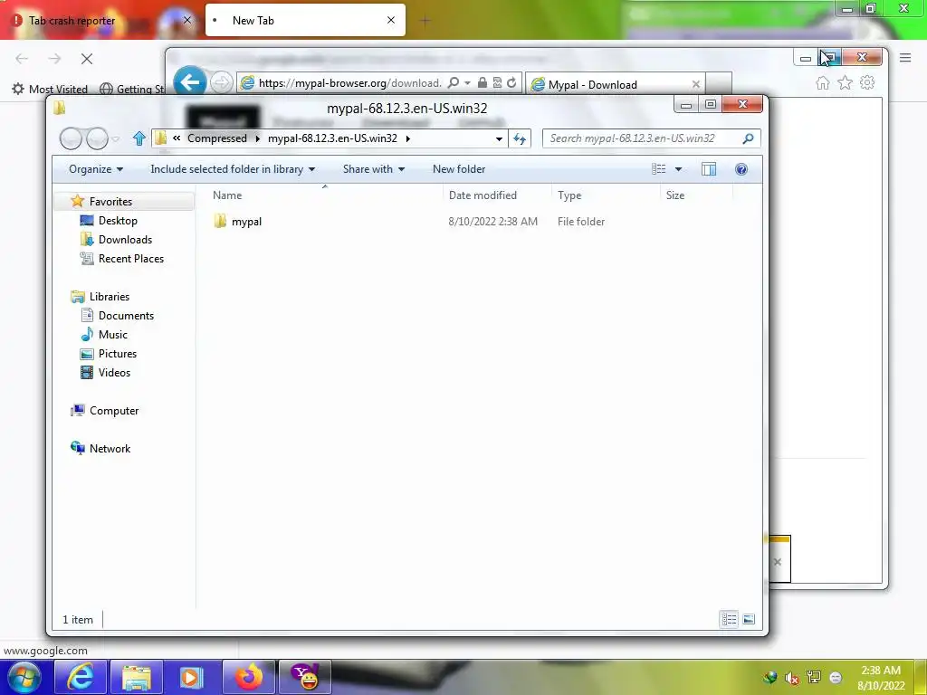This screenshot has height=695, width=927.
Task: Change view icon in Explorer toolbar
Action: point(659,169)
